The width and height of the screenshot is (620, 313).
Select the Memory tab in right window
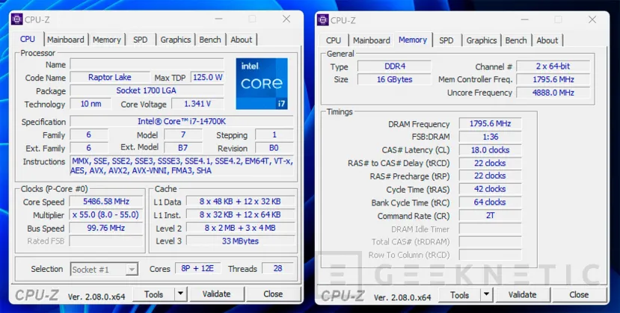(413, 40)
